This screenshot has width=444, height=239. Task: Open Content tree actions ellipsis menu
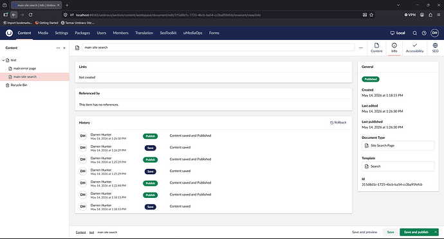[x=58, y=48]
